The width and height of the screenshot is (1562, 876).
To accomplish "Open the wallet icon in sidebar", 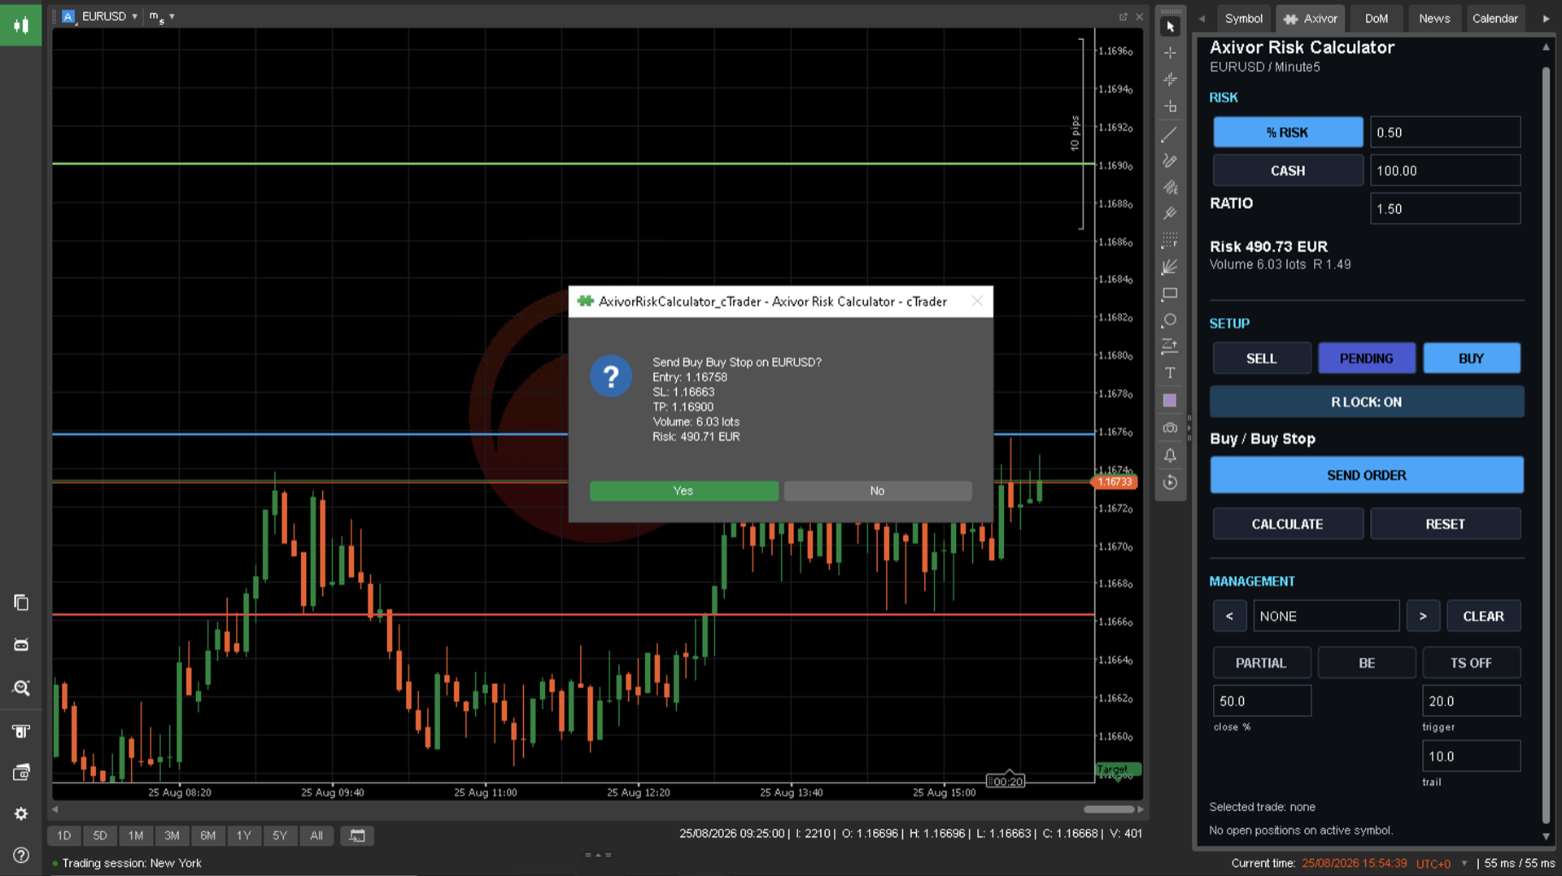I will point(21,773).
